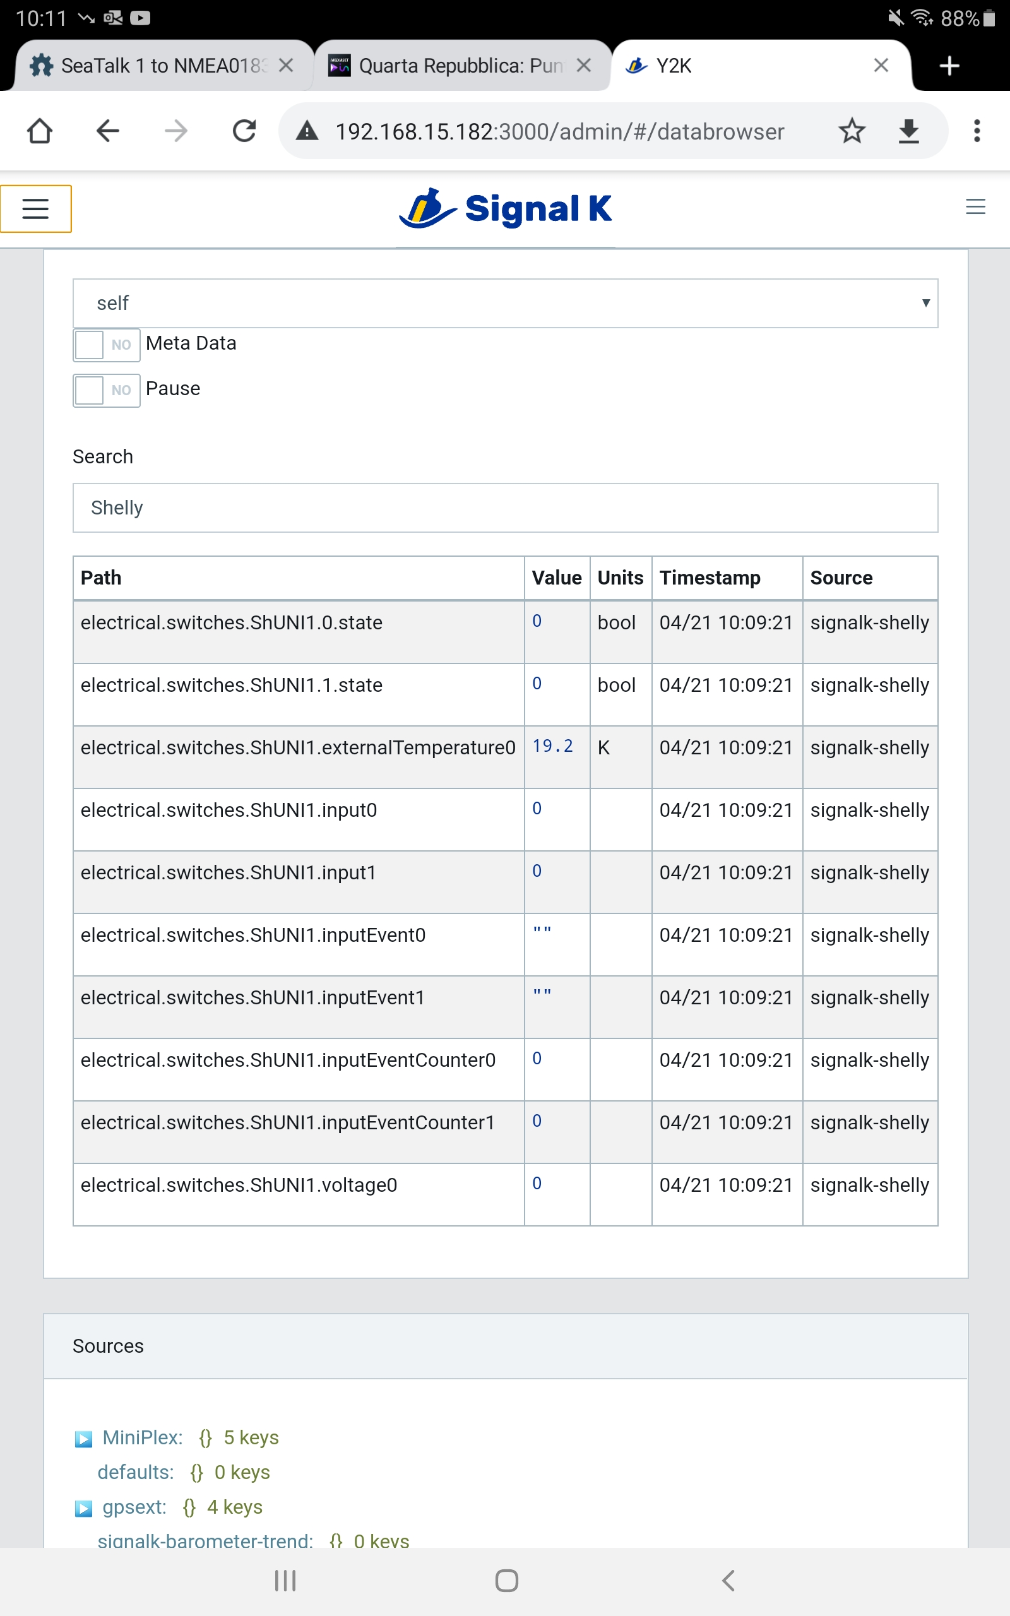Image resolution: width=1010 pixels, height=1616 pixels.
Task: Click the externalTemperature0 value 19.2
Action: pos(552,747)
